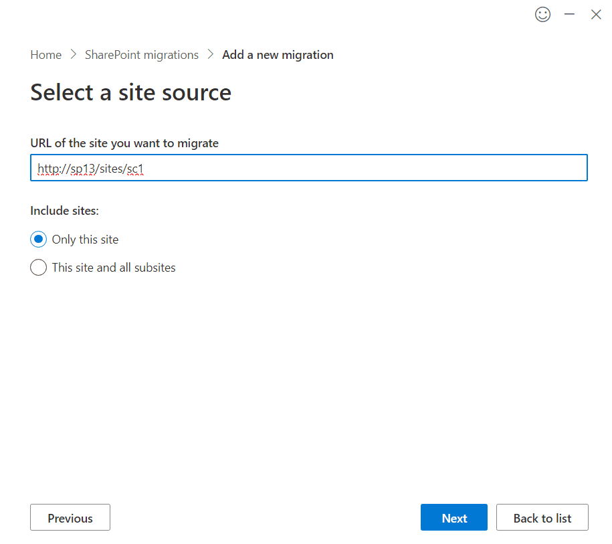
Task: Click the Add a new migration breadcrumb
Action: tap(278, 55)
